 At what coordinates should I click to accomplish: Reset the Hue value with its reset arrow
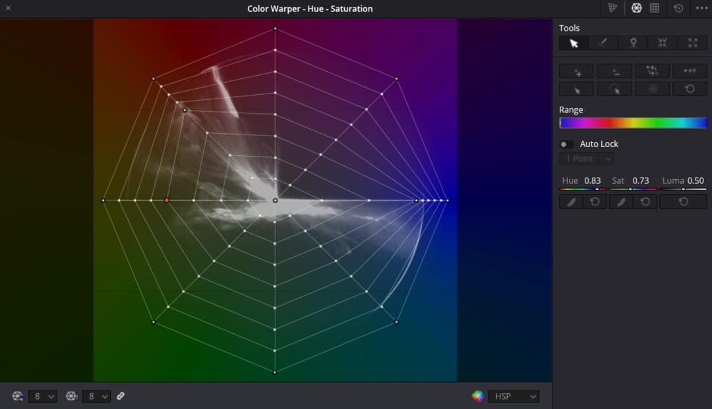click(595, 201)
